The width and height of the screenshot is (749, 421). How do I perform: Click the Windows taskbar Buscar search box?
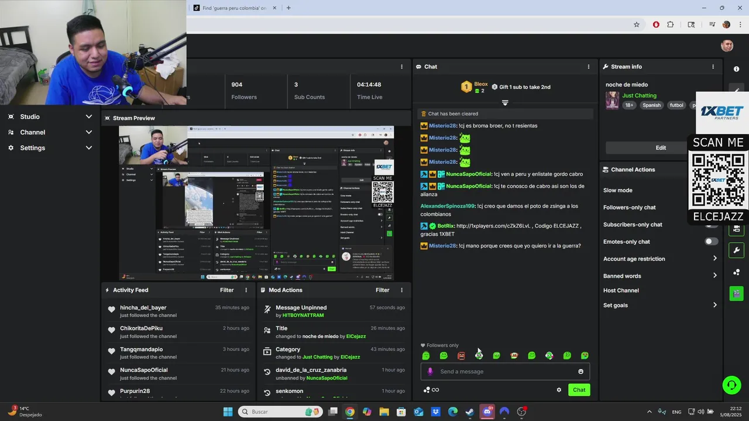281,412
